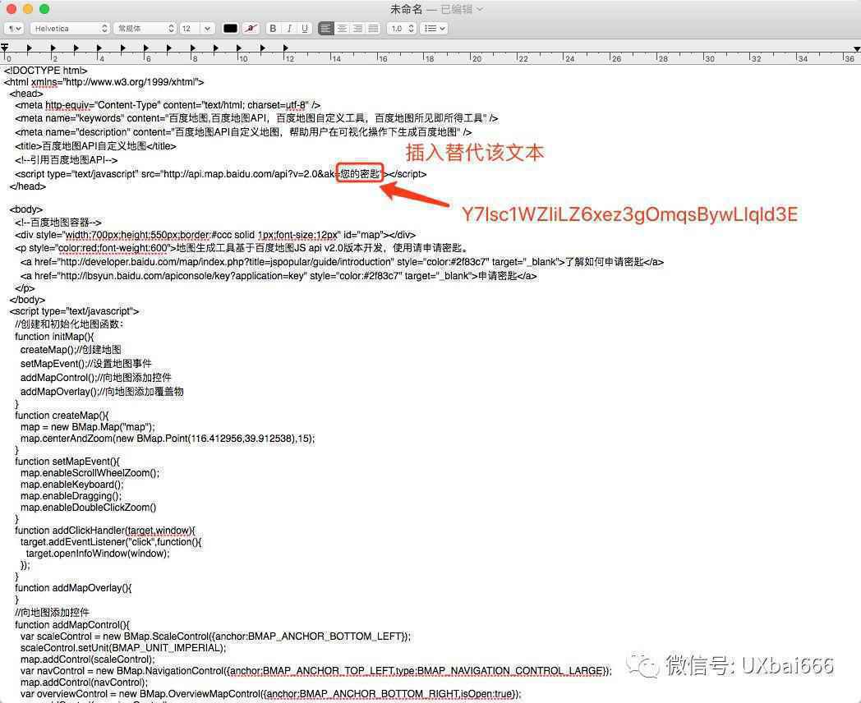Align text to the left

pyautogui.click(x=325, y=28)
